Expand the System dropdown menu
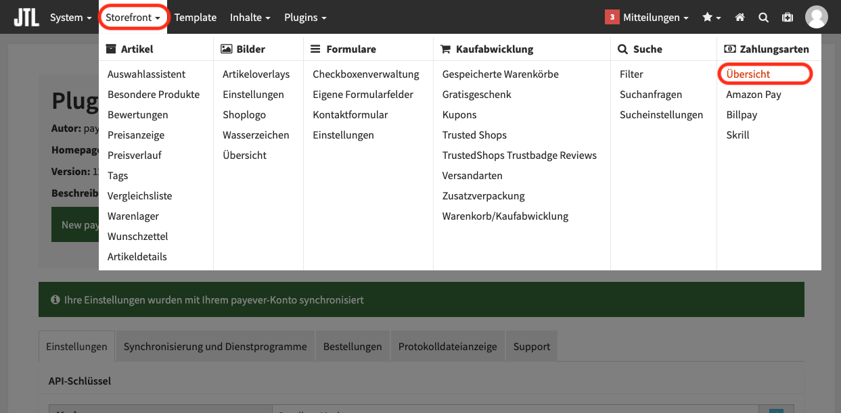Screen dimensions: 841x413 [71, 18]
